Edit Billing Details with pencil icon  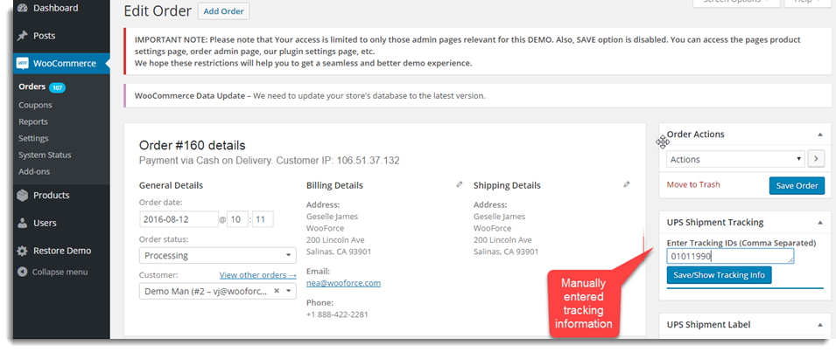460,184
